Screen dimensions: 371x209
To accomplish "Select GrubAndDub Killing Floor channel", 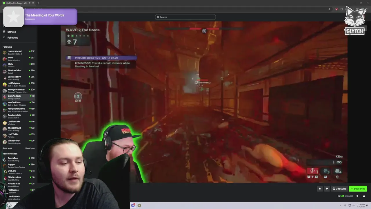I will coord(19,97).
